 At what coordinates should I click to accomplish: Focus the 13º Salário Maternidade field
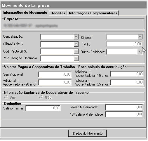coord(124,114)
